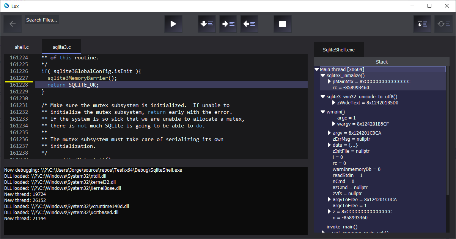Click line number 161226 in the gutter

point(19,71)
